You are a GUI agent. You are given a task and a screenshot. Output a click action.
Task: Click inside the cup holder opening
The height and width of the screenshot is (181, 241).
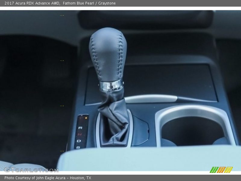[x=193, y=130]
